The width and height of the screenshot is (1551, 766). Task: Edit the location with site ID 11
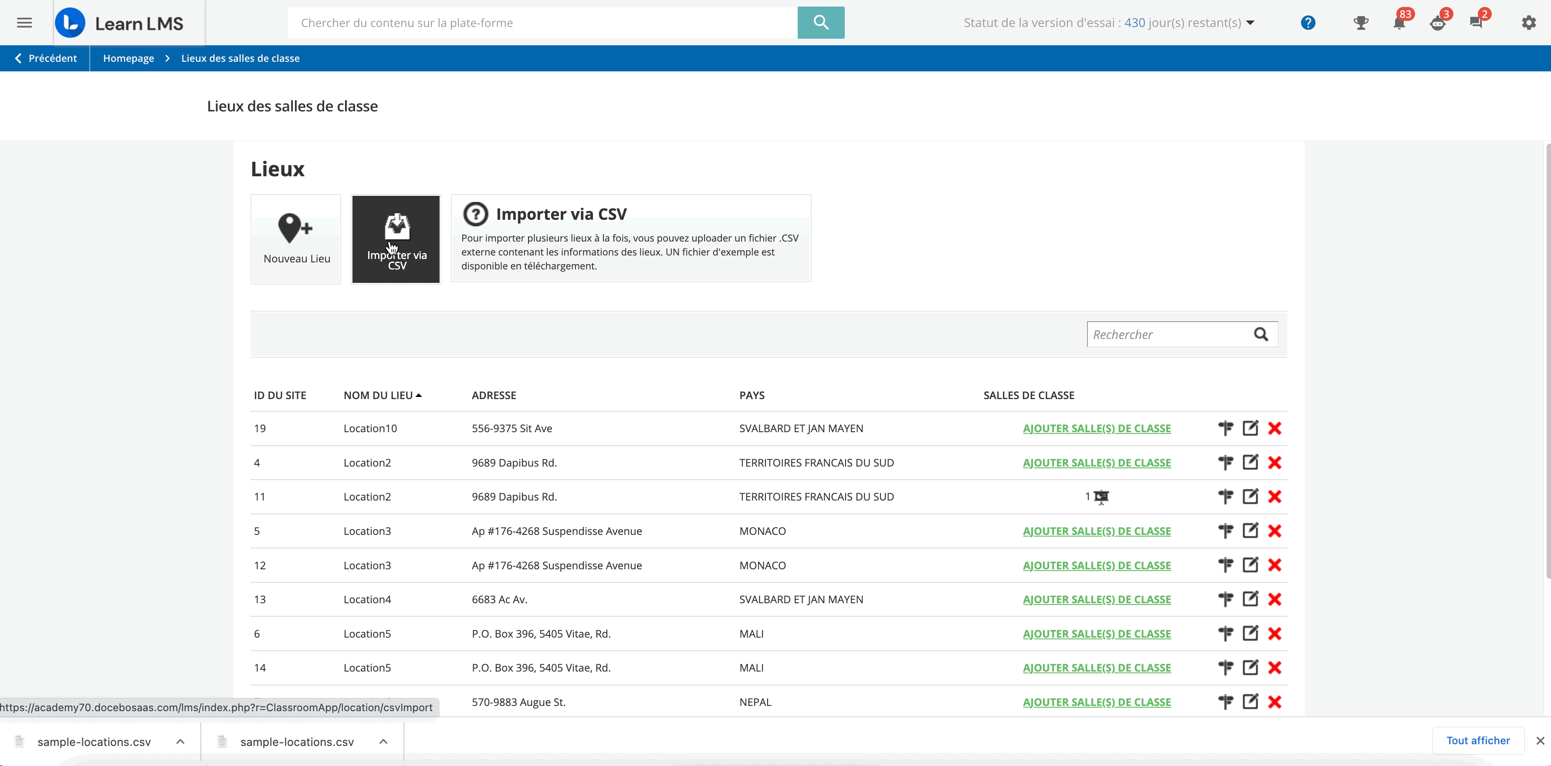(x=1250, y=497)
